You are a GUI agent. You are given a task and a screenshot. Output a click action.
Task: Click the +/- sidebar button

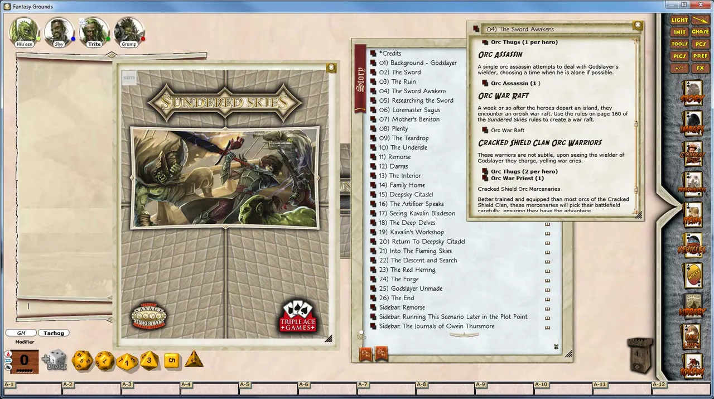(679, 68)
